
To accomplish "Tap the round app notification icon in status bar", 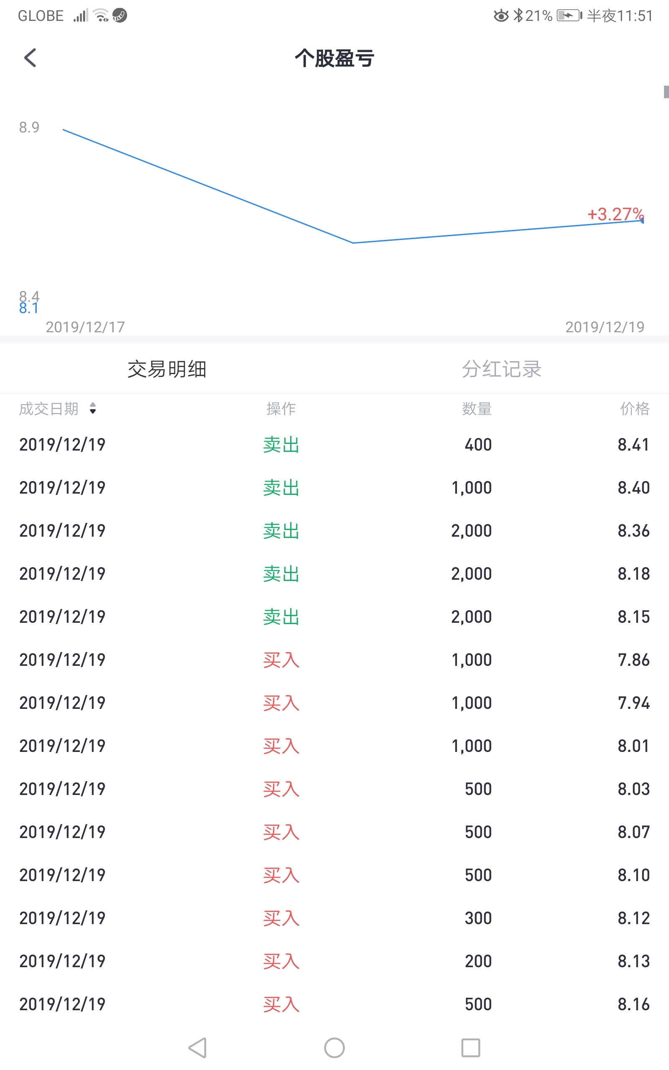I will 120,15.
